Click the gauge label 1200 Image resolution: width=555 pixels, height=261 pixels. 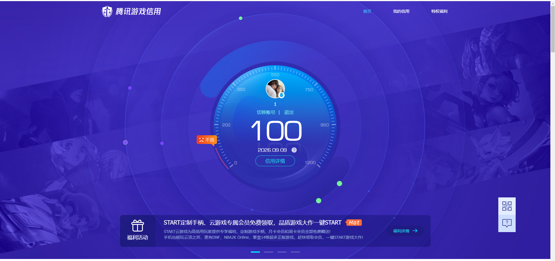[x=310, y=162]
